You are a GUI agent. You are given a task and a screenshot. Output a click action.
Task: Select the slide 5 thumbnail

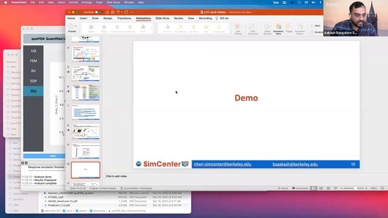(85, 73)
